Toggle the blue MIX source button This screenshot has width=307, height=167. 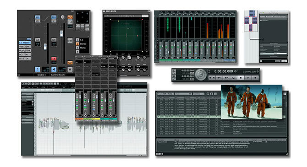(x=54, y=17)
